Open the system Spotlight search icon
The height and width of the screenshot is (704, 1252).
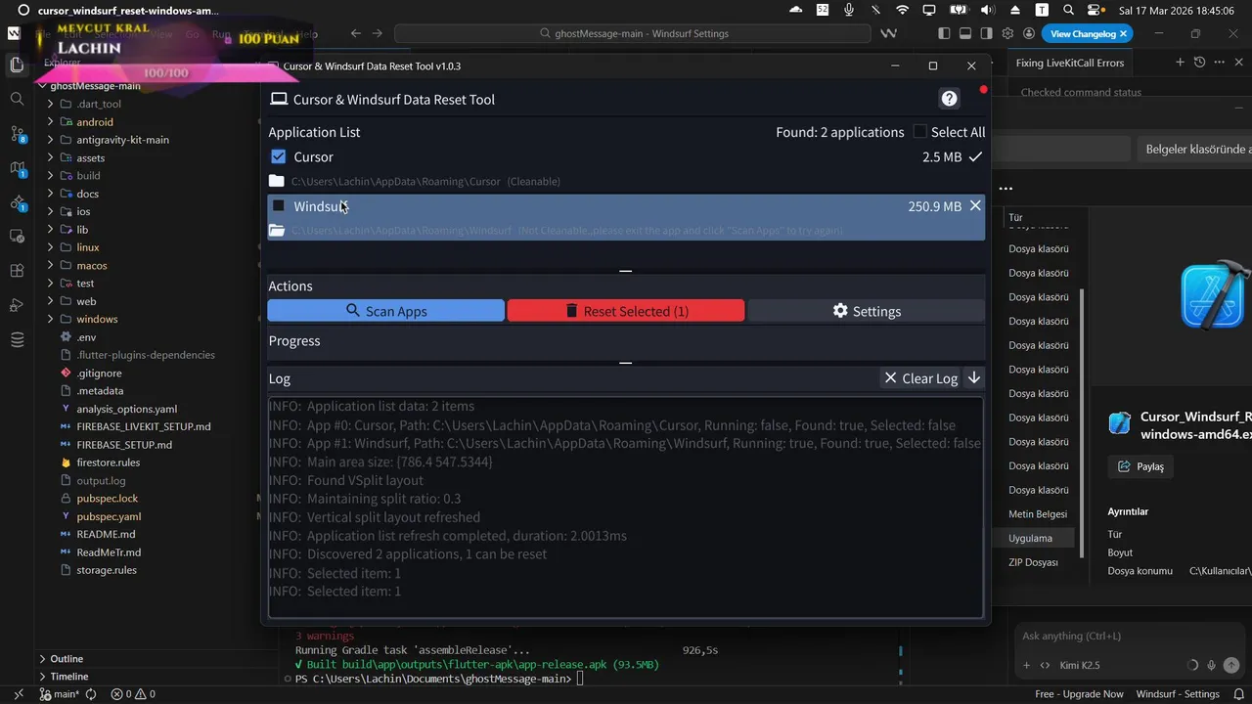(1068, 10)
